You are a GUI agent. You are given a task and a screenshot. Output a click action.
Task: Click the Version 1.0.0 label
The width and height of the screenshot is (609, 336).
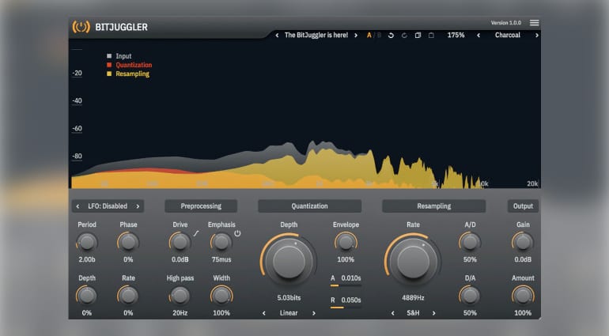click(x=505, y=23)
